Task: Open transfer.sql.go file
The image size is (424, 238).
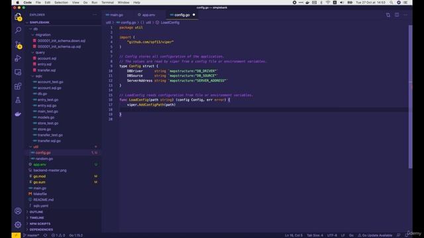Action: point(49,141)
